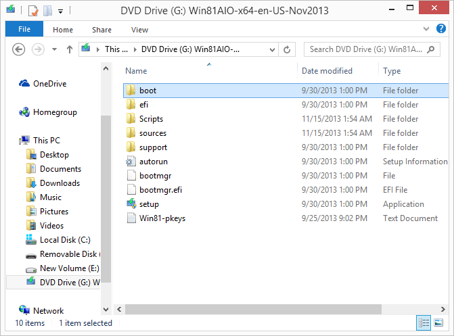Click the magnifier search icon
Image resolution: width=454 pixels, height=336 pixels.
tap(431, 49)
